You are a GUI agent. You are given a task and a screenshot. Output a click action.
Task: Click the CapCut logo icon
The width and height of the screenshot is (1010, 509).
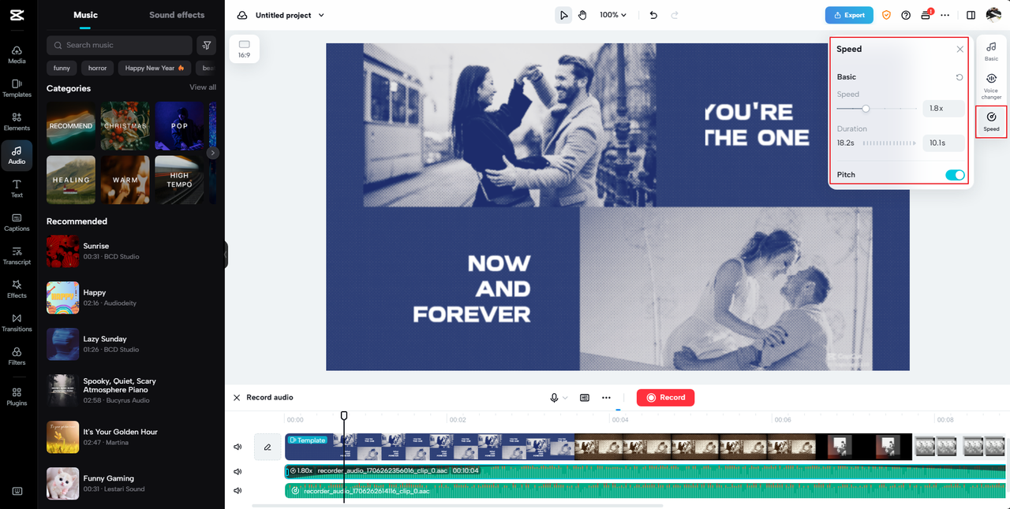(x=17, y=15)
